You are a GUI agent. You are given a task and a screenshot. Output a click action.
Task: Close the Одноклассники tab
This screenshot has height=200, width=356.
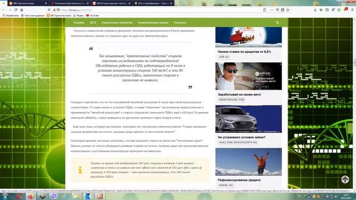(46, 3)
